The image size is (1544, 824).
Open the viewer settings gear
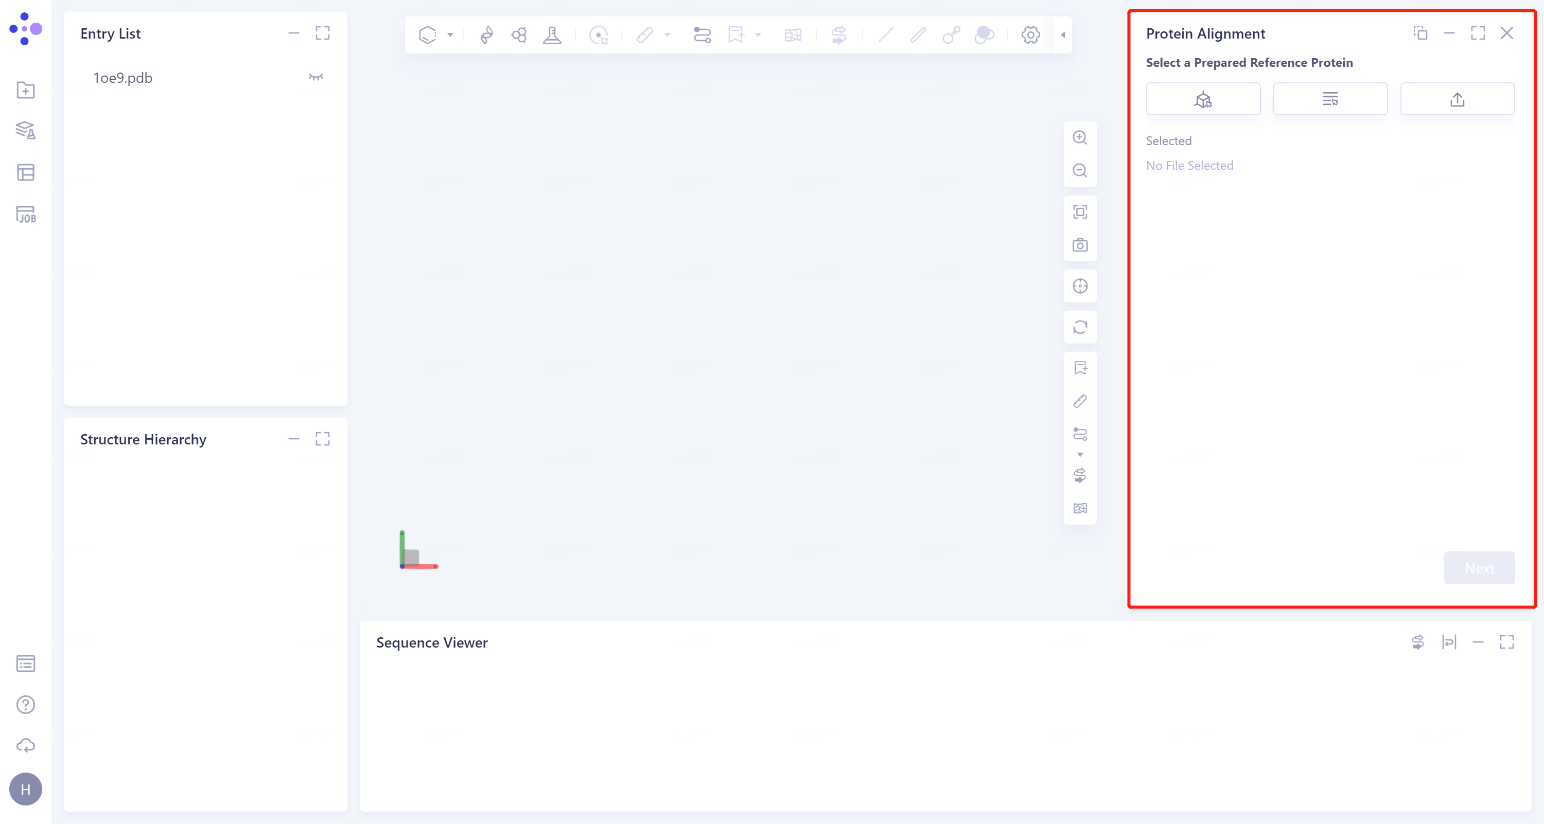point(1030,35)
